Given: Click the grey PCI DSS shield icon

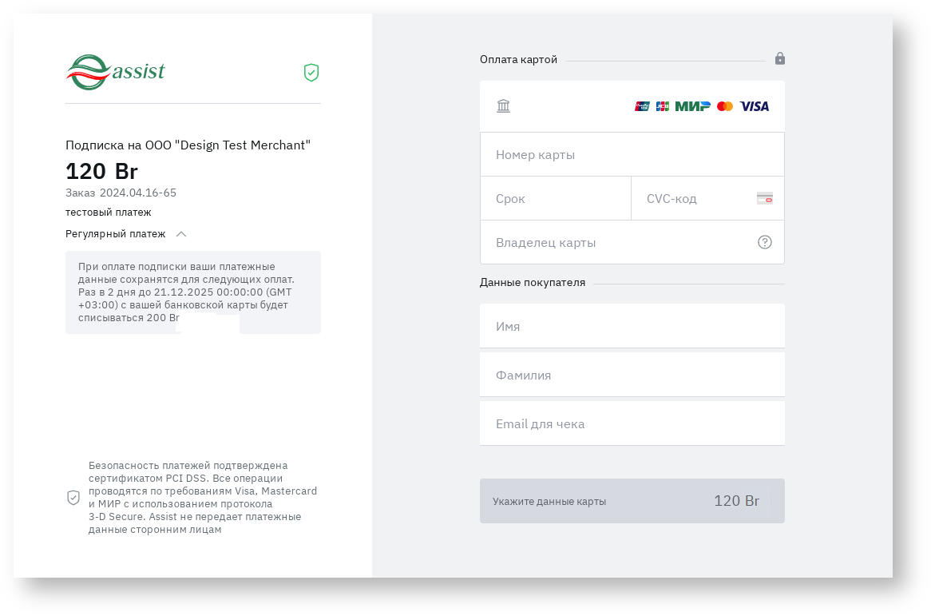Looking at the screenshot, I should point(73,498).
